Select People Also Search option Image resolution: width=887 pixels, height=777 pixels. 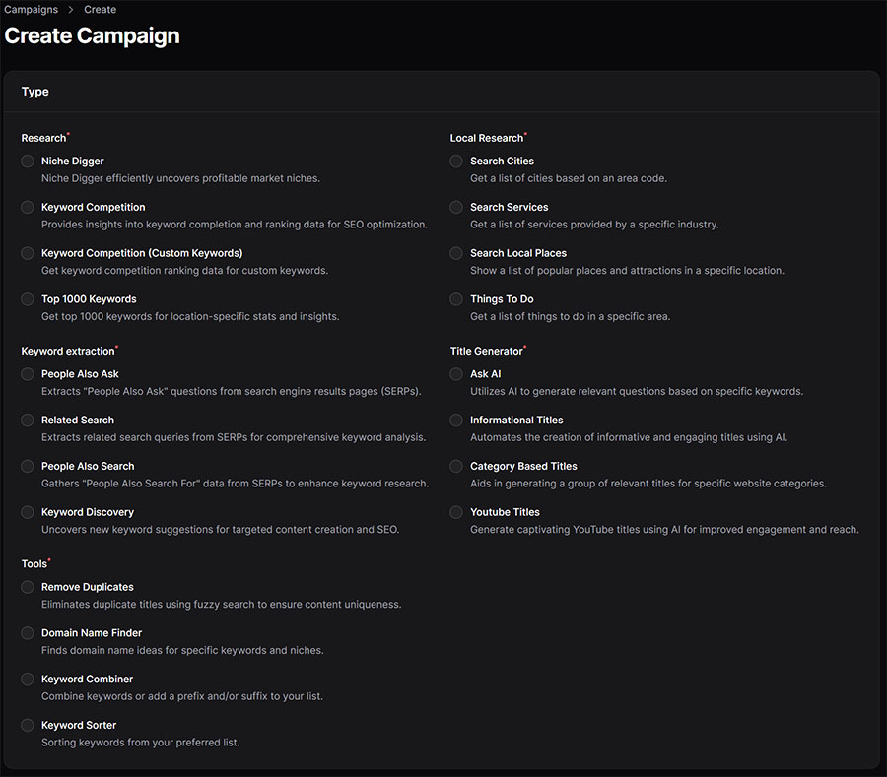point(27,466)
